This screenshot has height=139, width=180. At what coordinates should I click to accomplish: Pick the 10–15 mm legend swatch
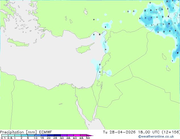[x=37, y=135]
